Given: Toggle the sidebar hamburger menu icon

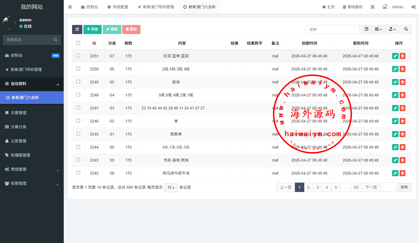Looking at the screenshot, I should (70, 7).
